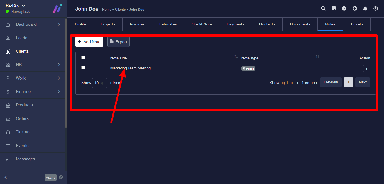Open the entries-per-page selector
This screenshot has width=384, height=184.
coord(100,83)
